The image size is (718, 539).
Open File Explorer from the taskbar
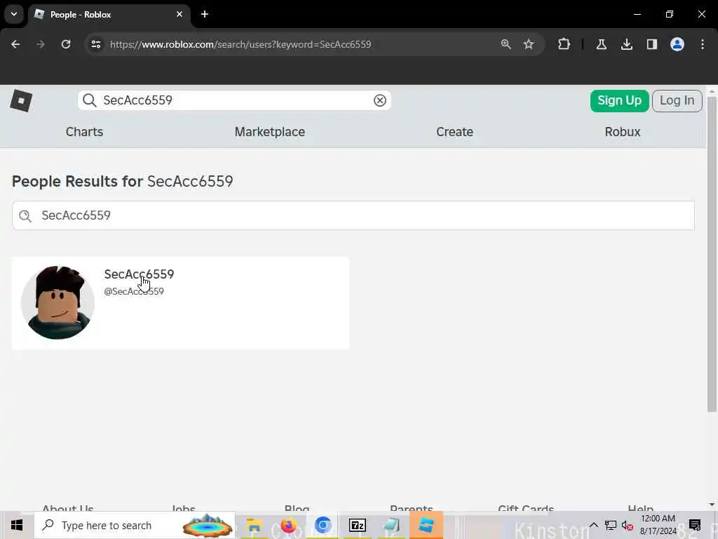point(254,525)
